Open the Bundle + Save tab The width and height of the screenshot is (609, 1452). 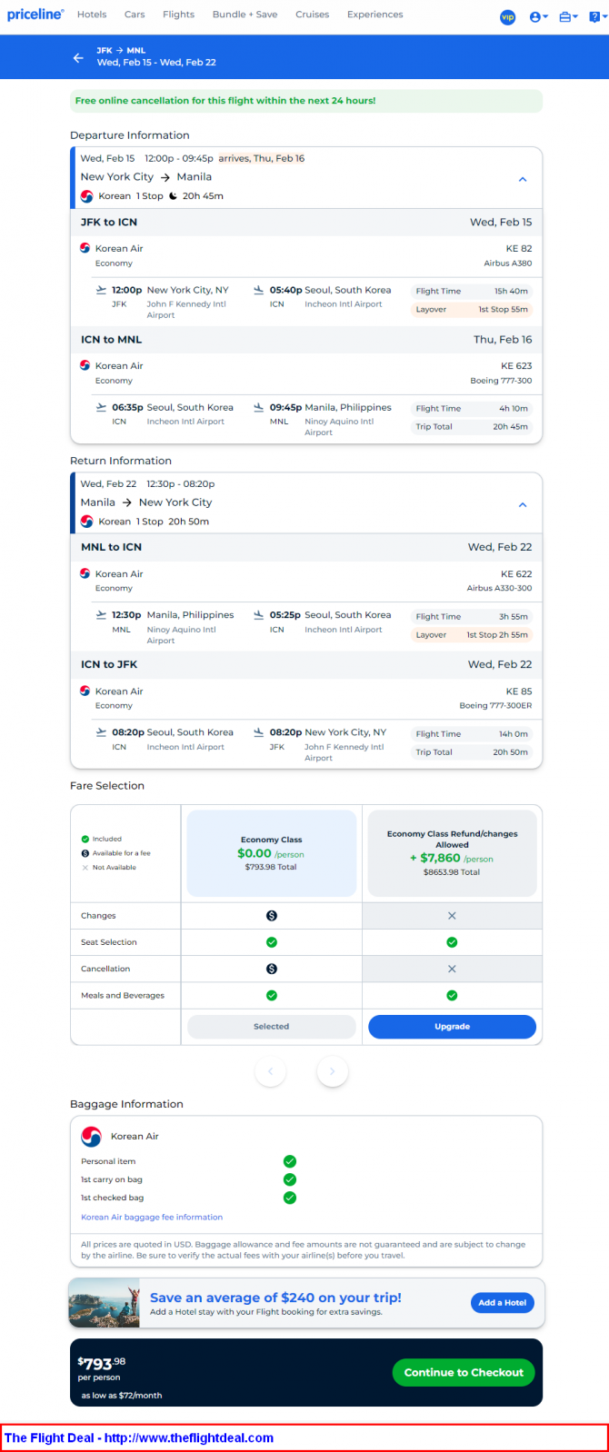245,15
